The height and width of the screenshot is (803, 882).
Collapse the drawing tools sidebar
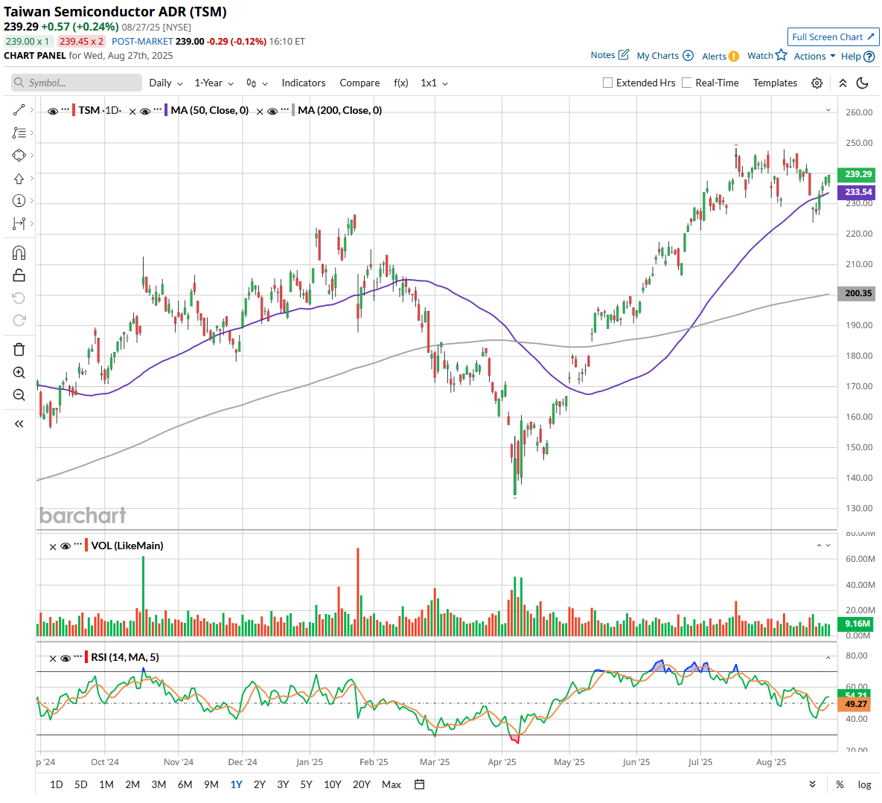click(x=19, y=424)
